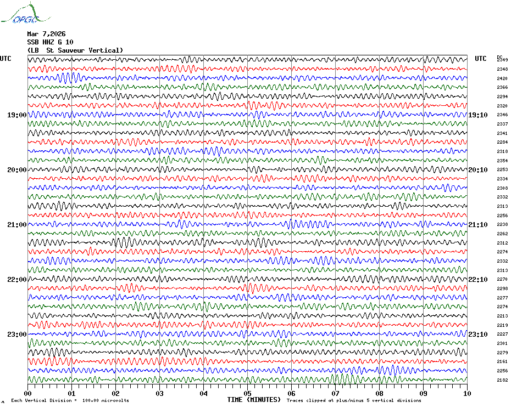Click minute 05 on the bottom axis
511x408 pixels.
(x=247, y=393)
